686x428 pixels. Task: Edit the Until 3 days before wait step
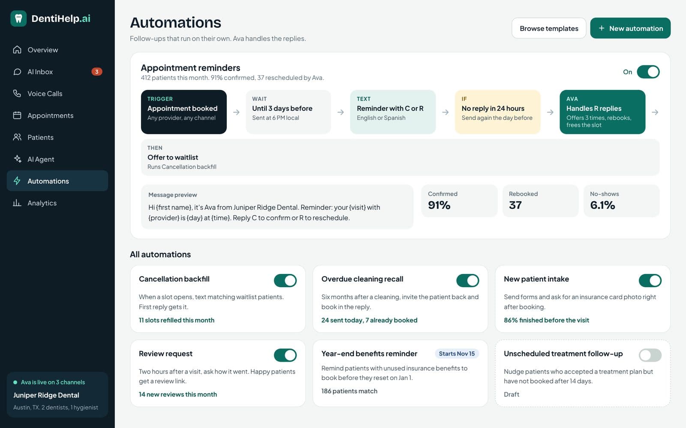tap(289, 112)
